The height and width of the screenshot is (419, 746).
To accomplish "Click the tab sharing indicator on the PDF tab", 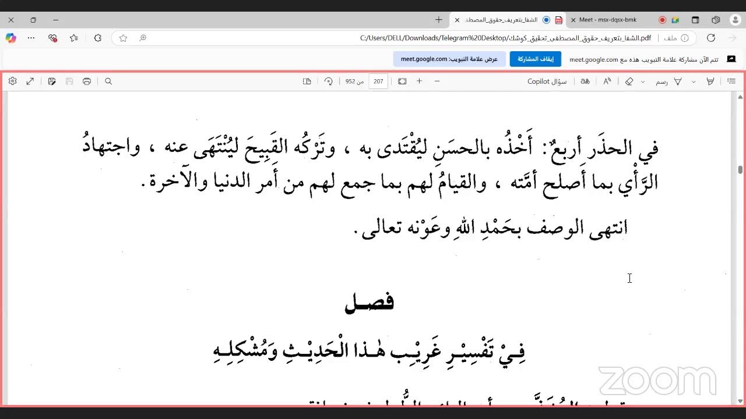I will click(546, 20).
